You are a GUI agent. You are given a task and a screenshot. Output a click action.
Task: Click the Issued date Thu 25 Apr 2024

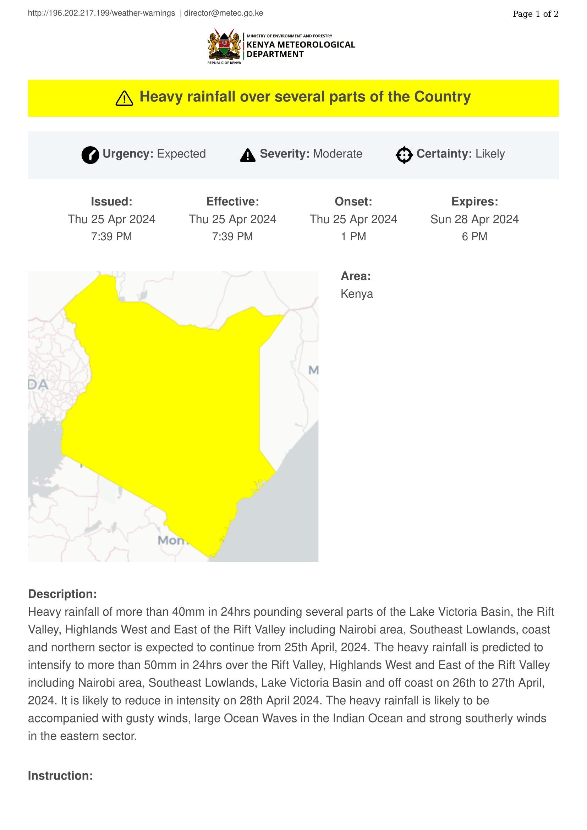pos(111,219)
